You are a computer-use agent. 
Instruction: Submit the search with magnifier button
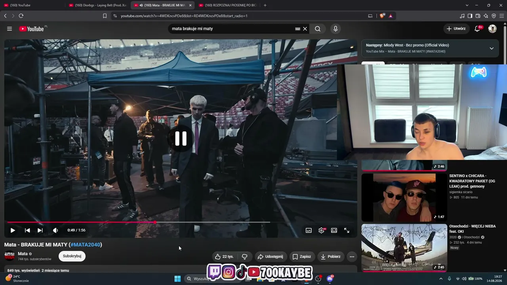[318, 29]
